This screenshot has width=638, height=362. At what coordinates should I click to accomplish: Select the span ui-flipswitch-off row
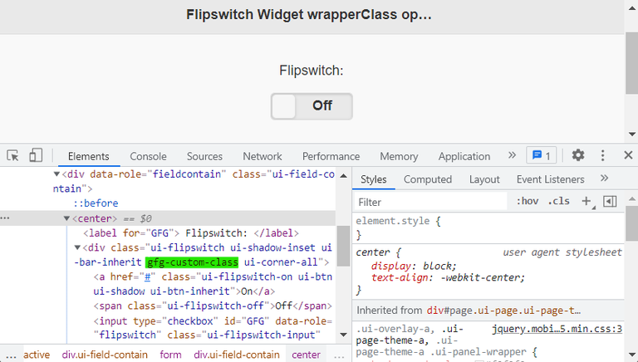pyautogui.click(x=213, y=306)
